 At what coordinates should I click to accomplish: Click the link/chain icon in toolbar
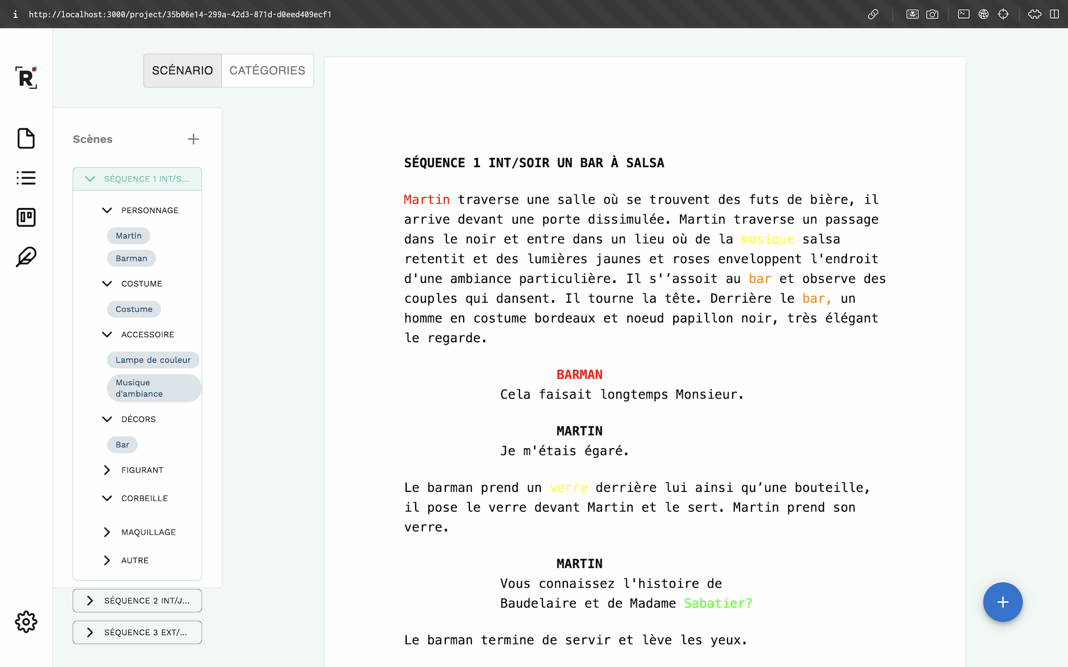click(872, 14)
